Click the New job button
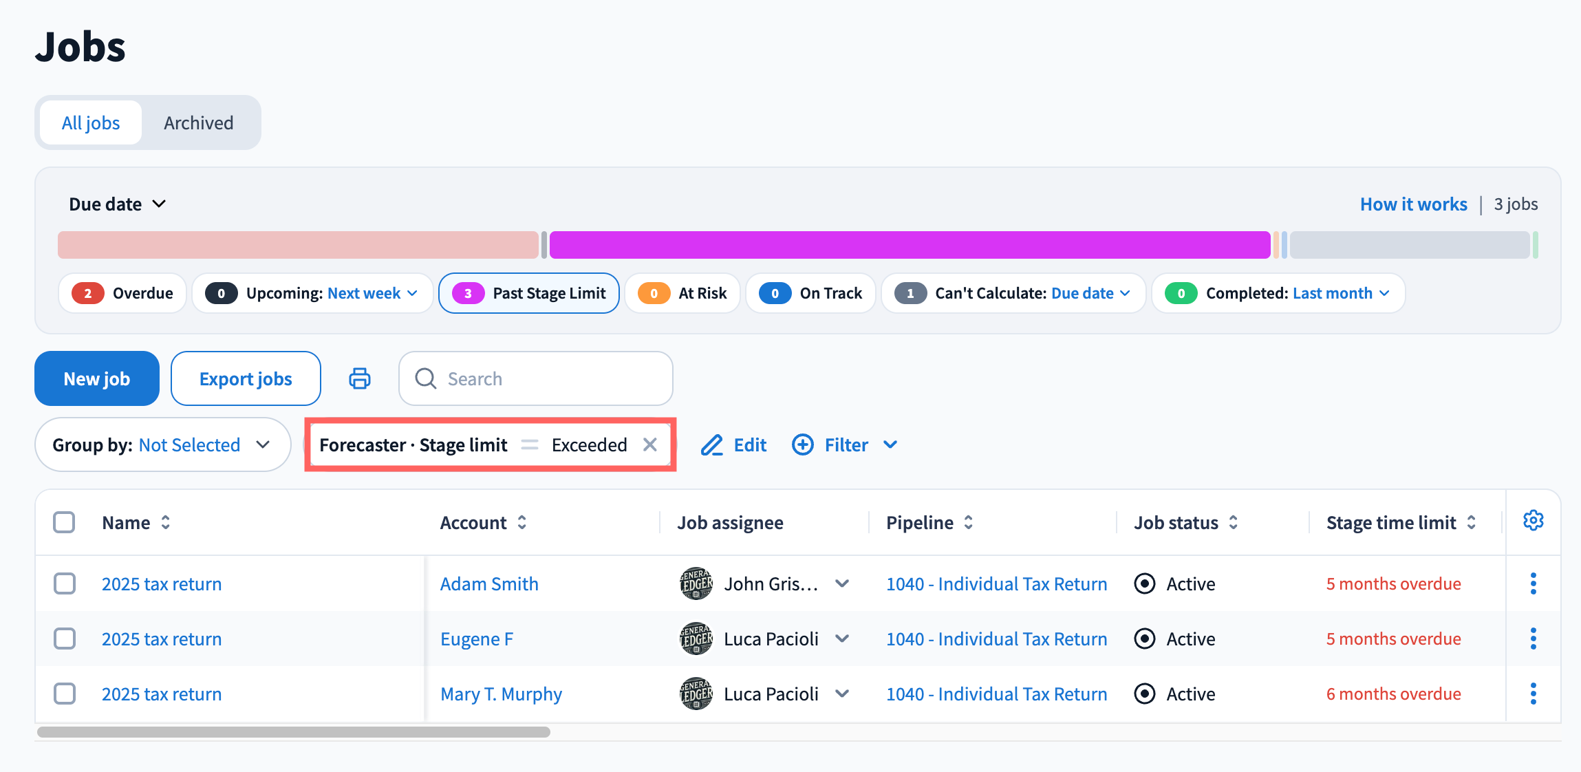This screenshot has height=772, width=1581. (x=97, y=378)
